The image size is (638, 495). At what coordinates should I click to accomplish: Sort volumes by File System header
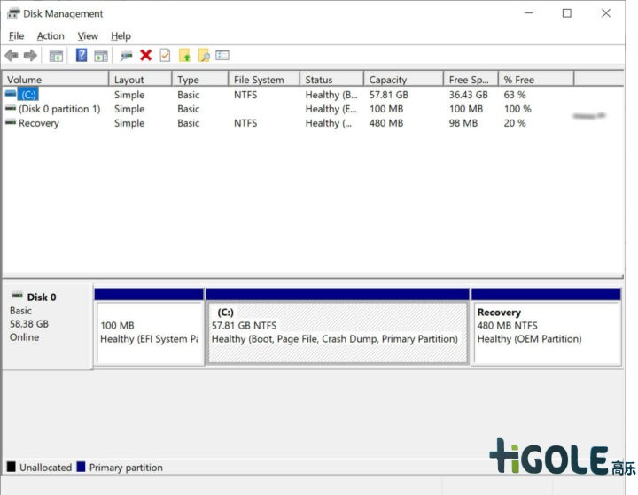click(x=259, y=80)
